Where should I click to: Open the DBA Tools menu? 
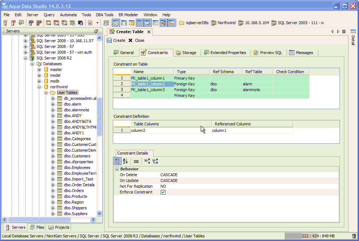tap(105, 15)
